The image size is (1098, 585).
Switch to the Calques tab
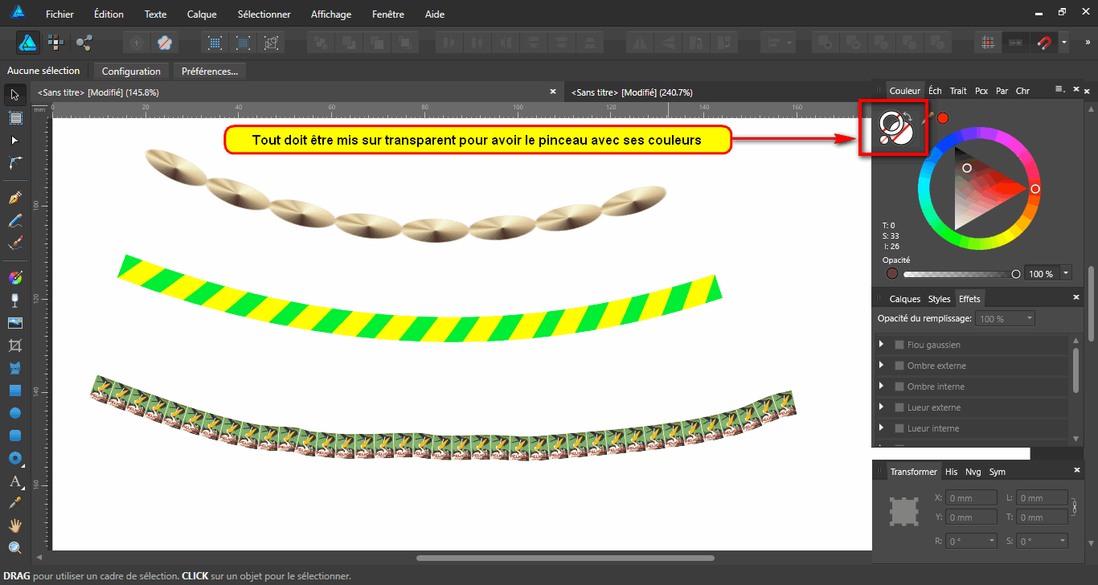905,299
